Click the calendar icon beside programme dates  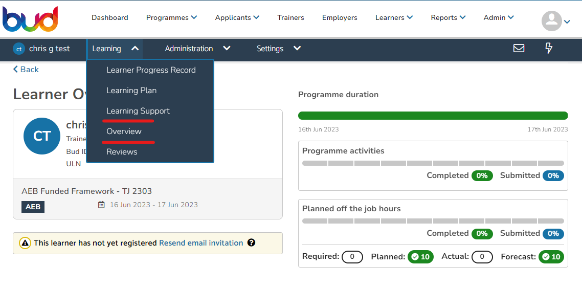point(101,205)
